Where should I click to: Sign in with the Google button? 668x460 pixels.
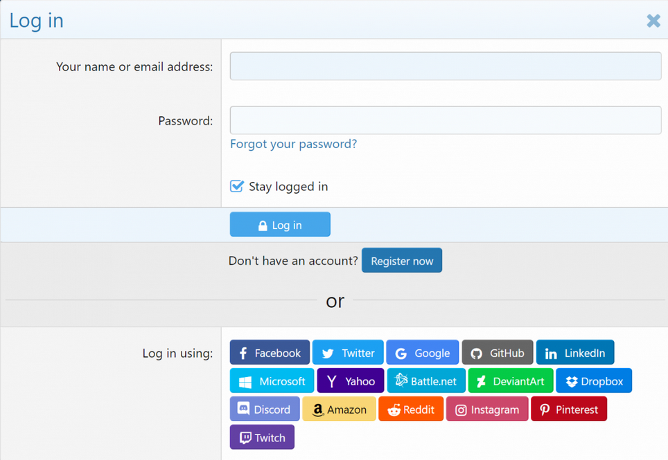[422, 353]
